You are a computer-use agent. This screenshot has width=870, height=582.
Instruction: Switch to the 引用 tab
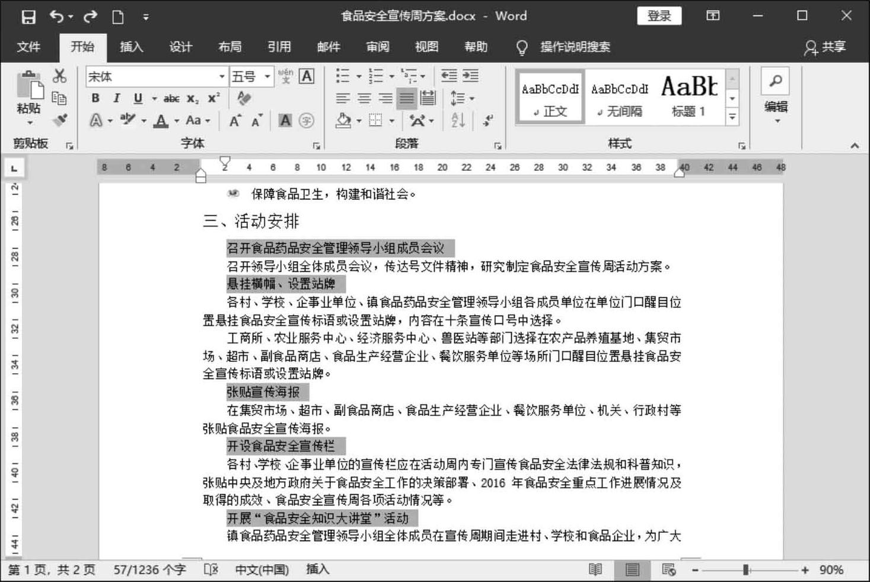click(x=279, y=47)
